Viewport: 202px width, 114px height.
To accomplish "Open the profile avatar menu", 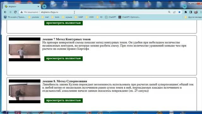I will point(196,12).
